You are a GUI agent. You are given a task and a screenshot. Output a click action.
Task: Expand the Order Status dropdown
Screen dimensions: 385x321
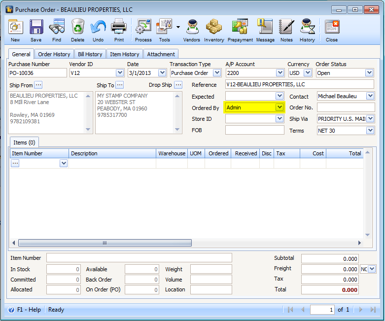click(369, 72)
